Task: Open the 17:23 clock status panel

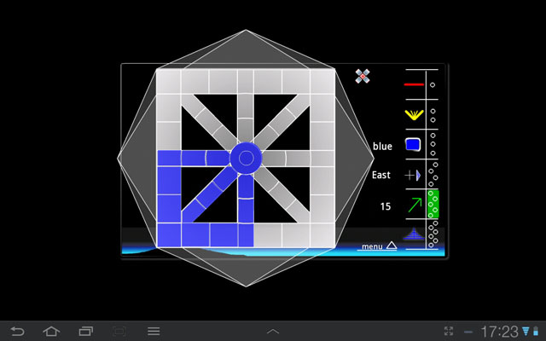Action: point(499,332)
